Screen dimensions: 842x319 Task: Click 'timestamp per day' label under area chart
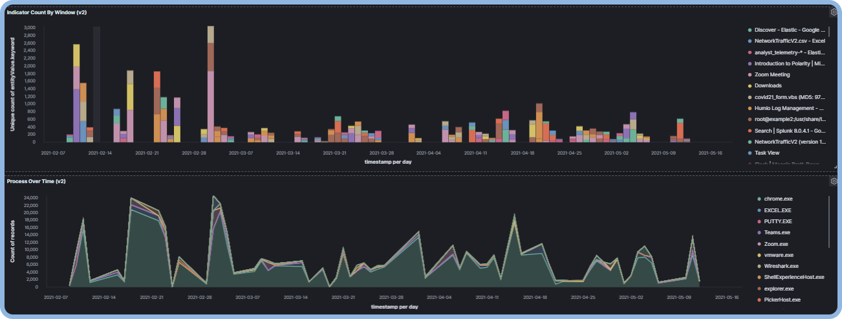coord(394,307)
